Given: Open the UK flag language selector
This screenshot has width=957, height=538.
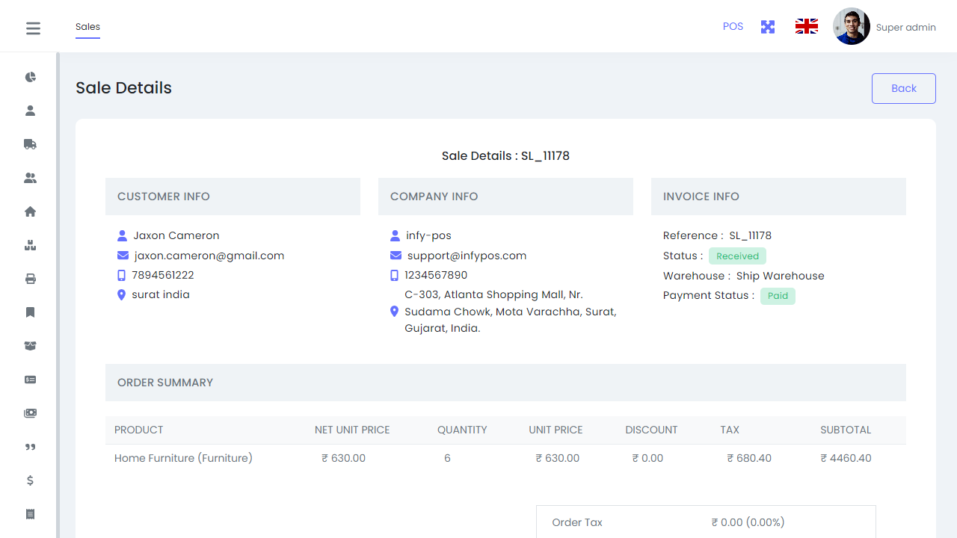Looking at the screenshot, I should tap(806, 27).
